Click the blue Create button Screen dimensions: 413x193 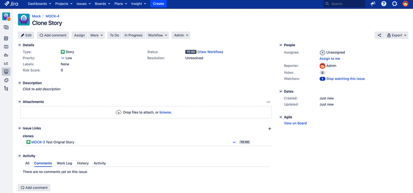click(159, 4)
